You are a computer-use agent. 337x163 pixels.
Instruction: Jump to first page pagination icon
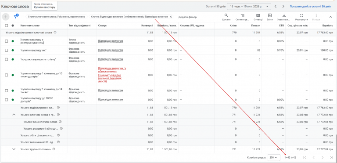[305, 157]
